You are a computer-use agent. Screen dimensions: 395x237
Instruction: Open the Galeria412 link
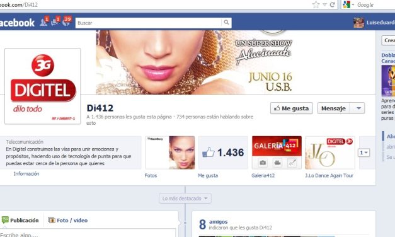[x=263, y=175]
